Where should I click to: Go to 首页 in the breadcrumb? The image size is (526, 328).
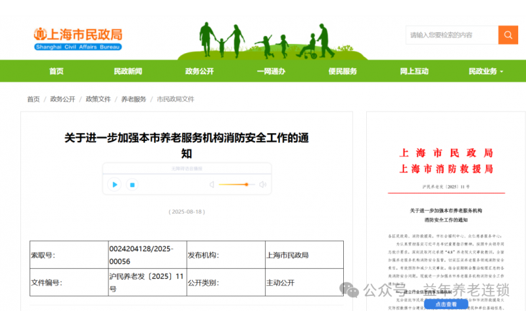pos(34,99)
